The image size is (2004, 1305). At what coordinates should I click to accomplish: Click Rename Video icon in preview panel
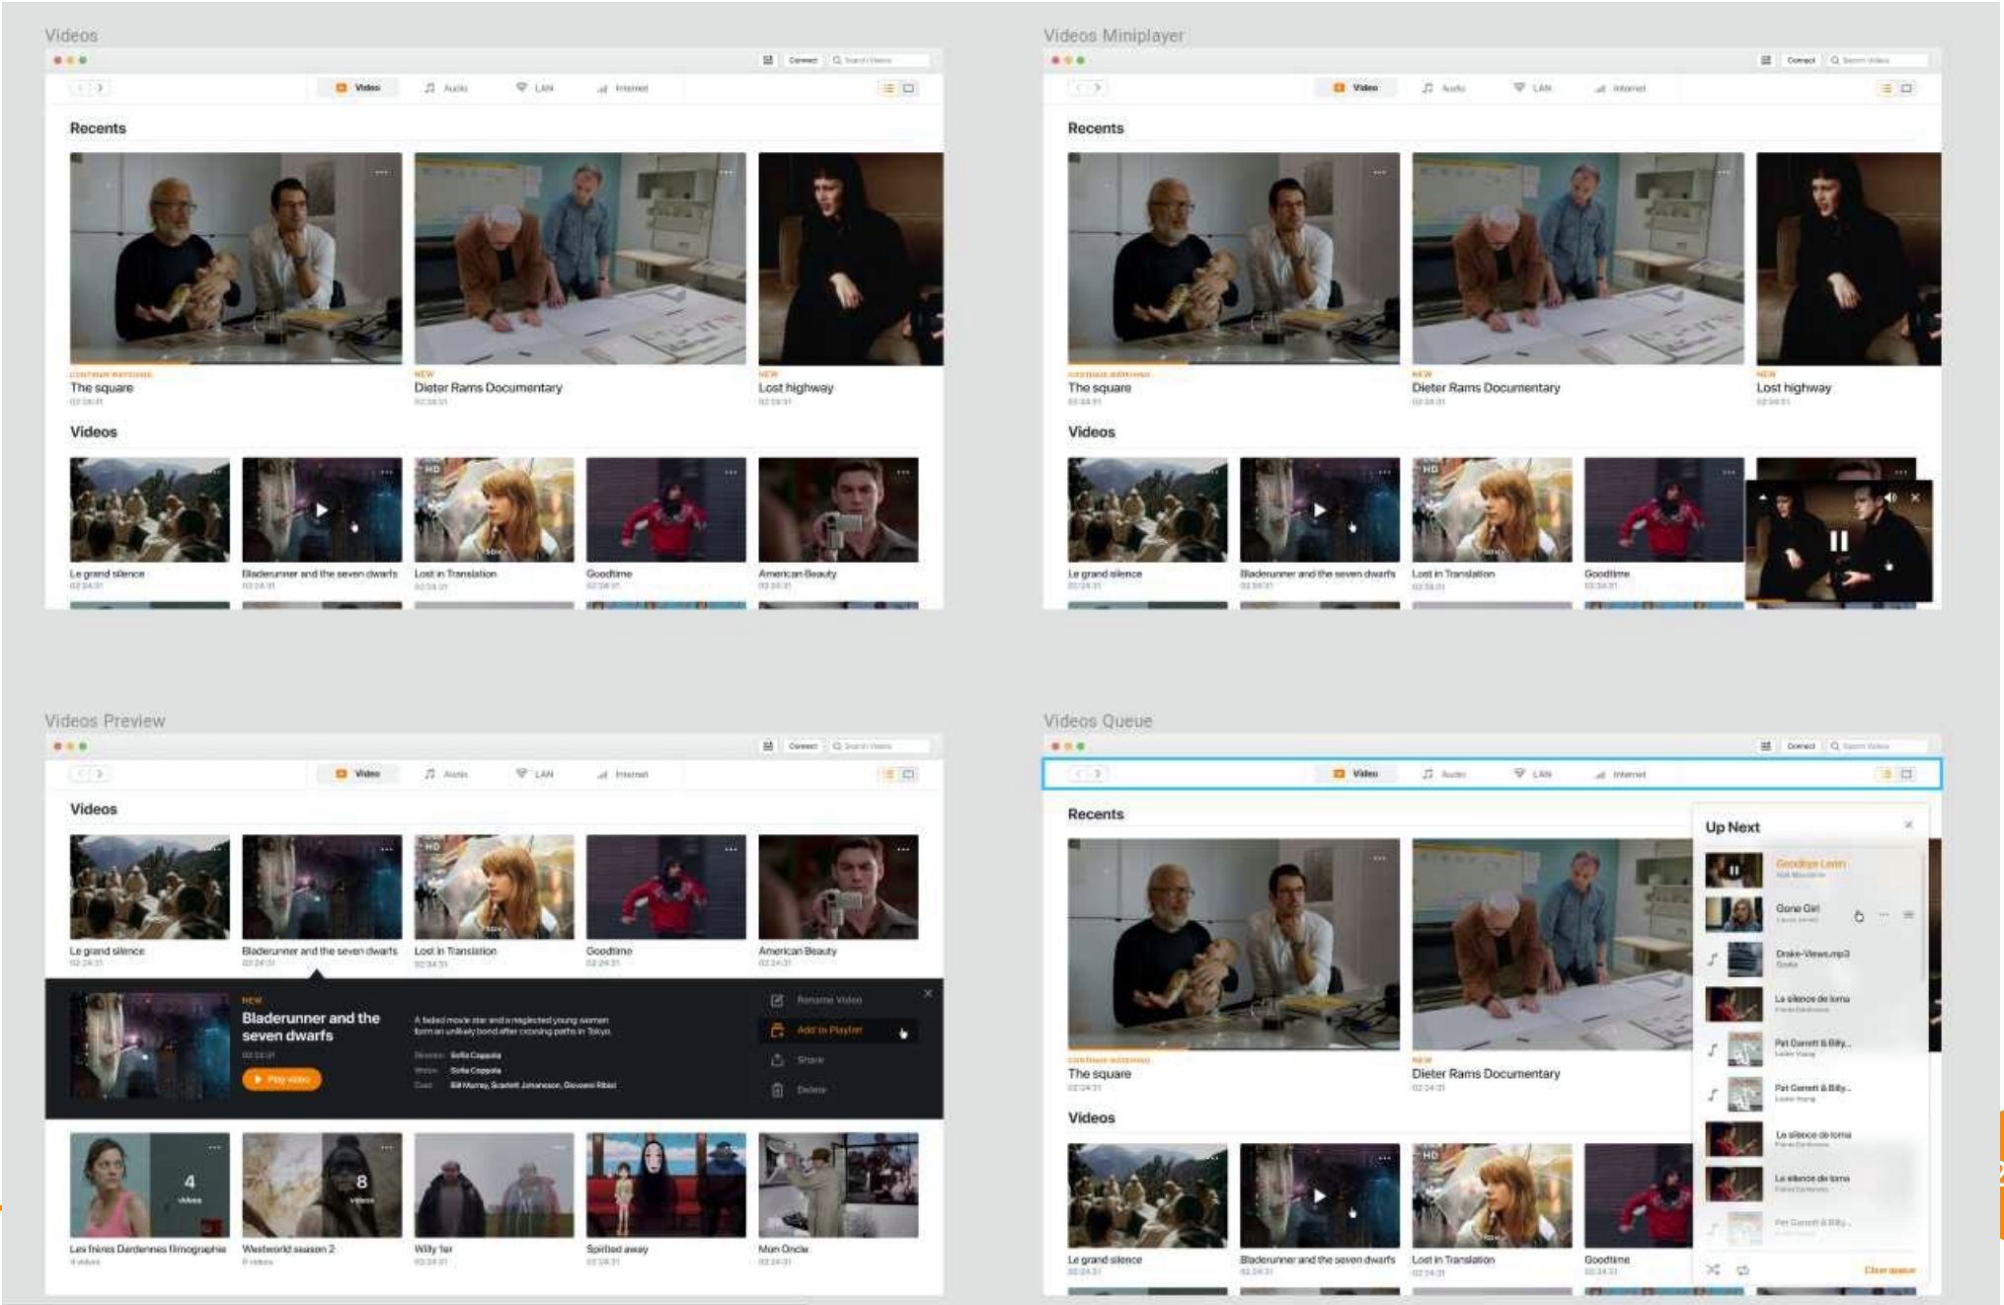(x=777, y=1000)
